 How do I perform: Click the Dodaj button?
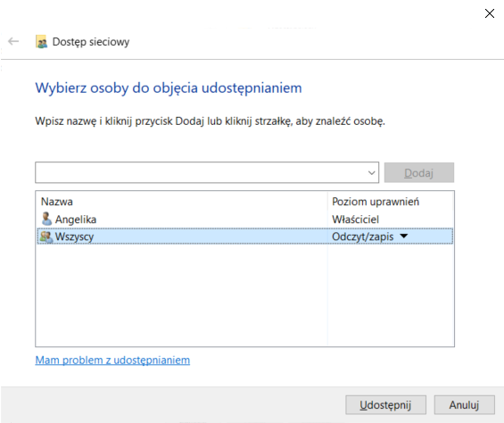pos(419,173)
